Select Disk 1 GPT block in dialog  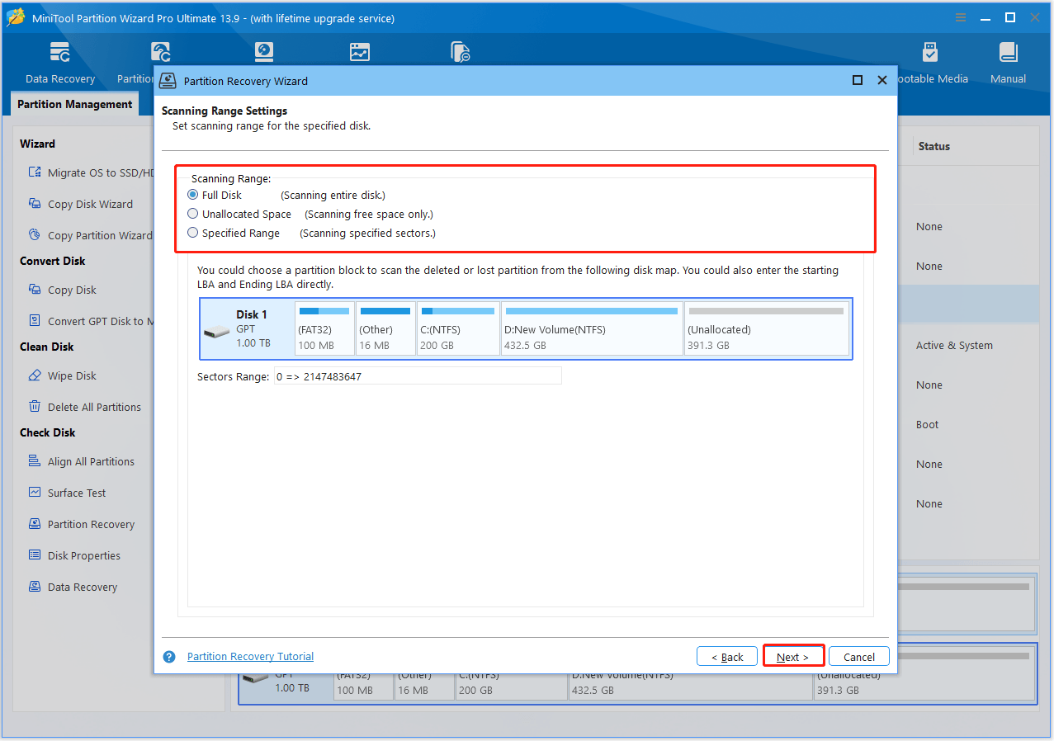coord(247,328)
